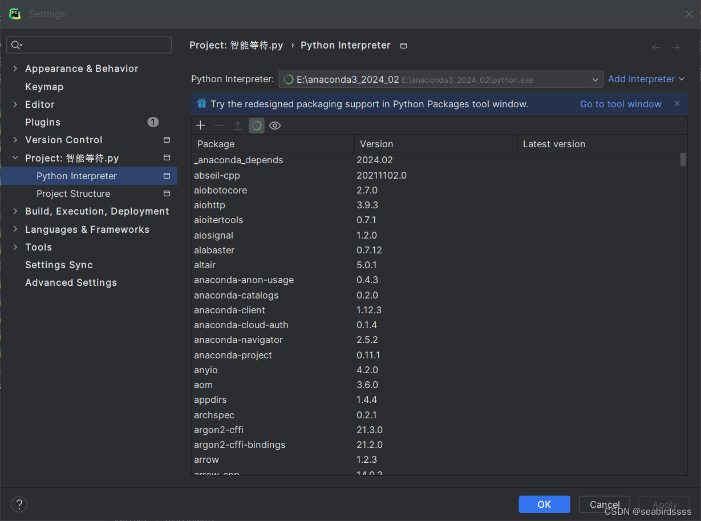This screenshot has width=701, height=521.
Task: Click the PyCharm logo in title bar
Action: coord(15,14)
